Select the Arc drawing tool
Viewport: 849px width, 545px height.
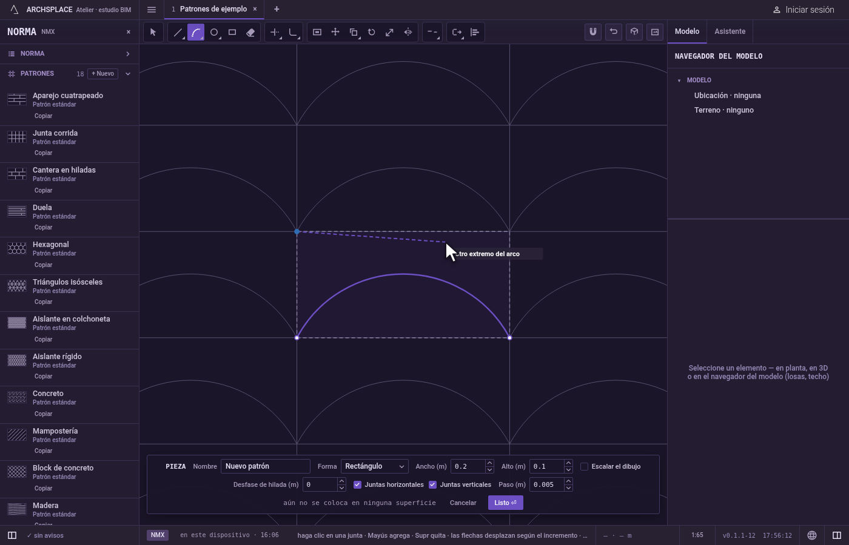196,32
